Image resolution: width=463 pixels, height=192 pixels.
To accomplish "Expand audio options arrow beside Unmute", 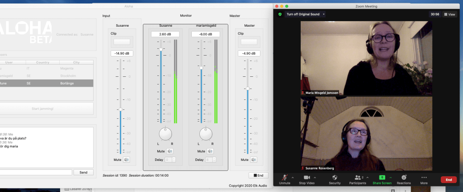I will point(293,178).
